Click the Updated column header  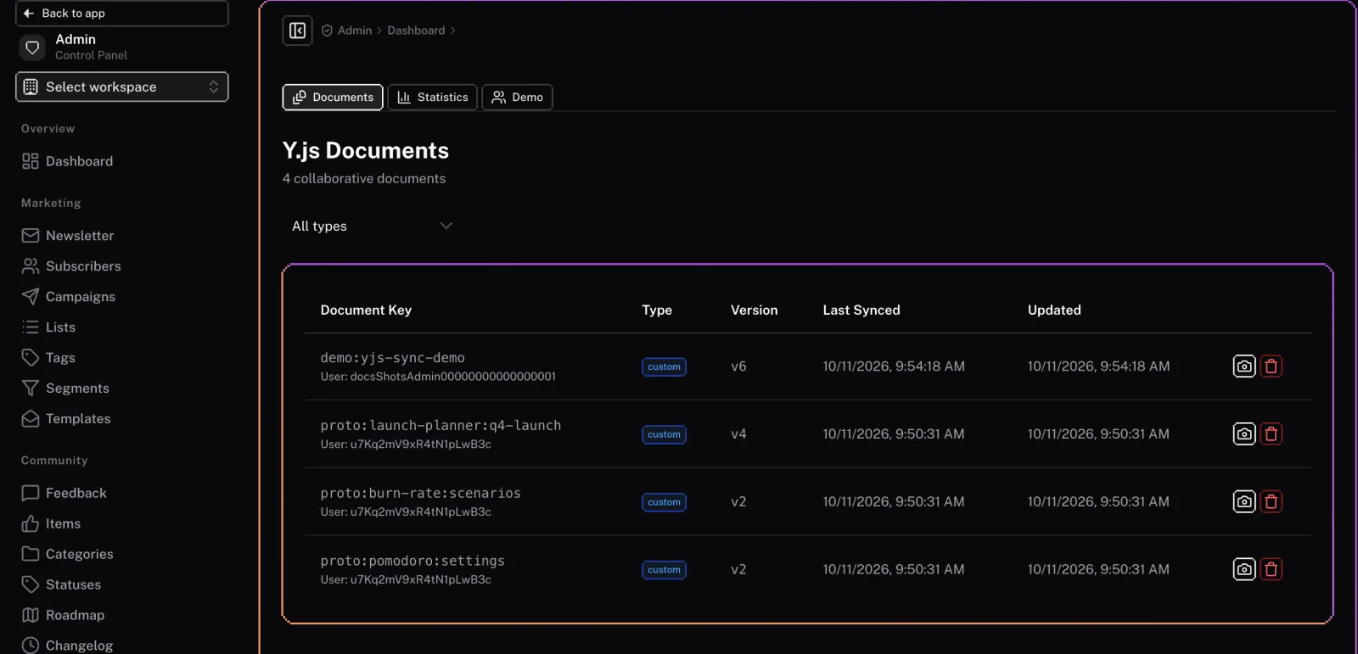point(1054,310)
